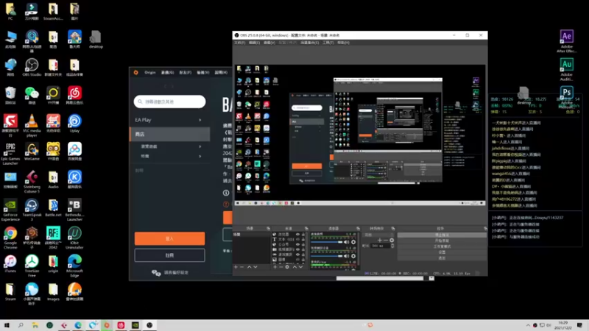Open the Epic Games Launcher shortcut
Screen dimensions: 589x331
click(x=10, y=154)
